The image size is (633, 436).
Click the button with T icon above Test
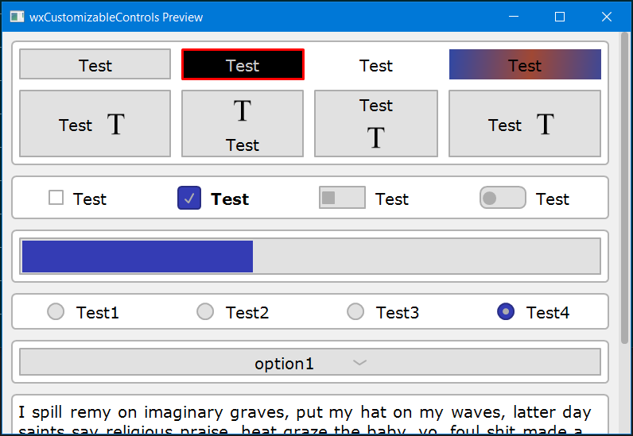(x=243, y=124)
